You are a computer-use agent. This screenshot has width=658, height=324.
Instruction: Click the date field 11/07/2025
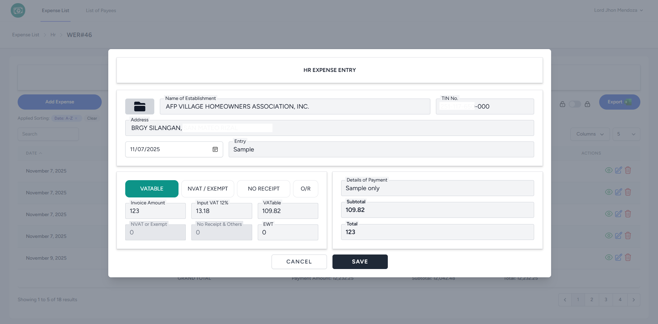pyautogui.click(x=174, y=149)
